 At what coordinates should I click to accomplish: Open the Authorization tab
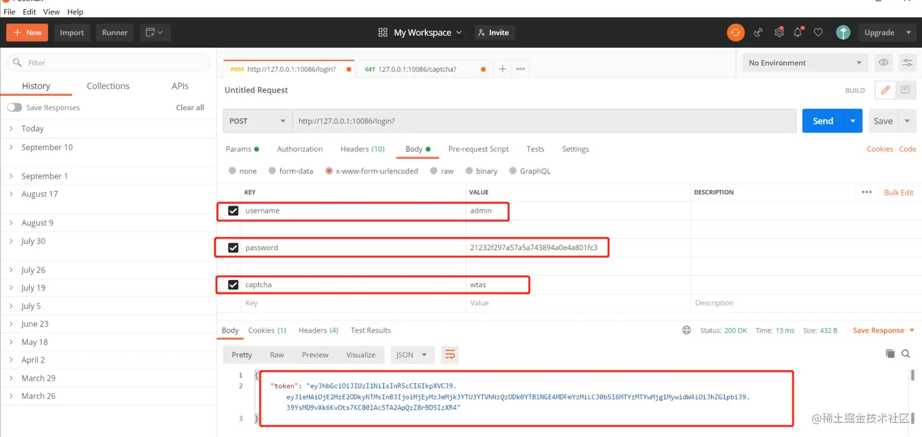pyautogui.click(x=299, y=149)
